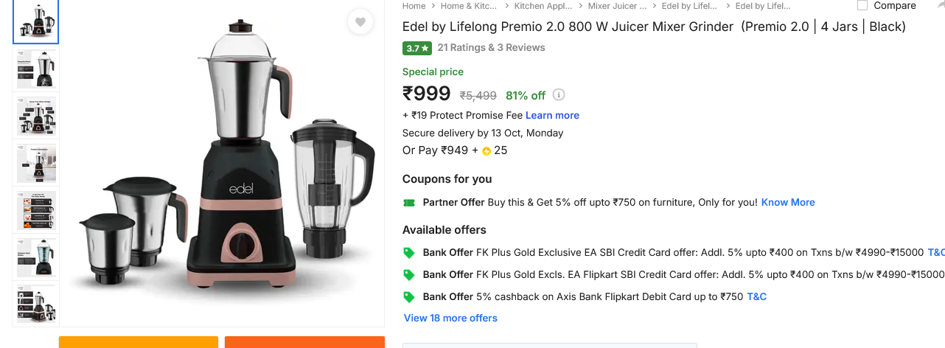Open T&C for Axis Bank cashback offer
Image resolution: width=945 pixels, height=348 pixels.
point(756,296)
